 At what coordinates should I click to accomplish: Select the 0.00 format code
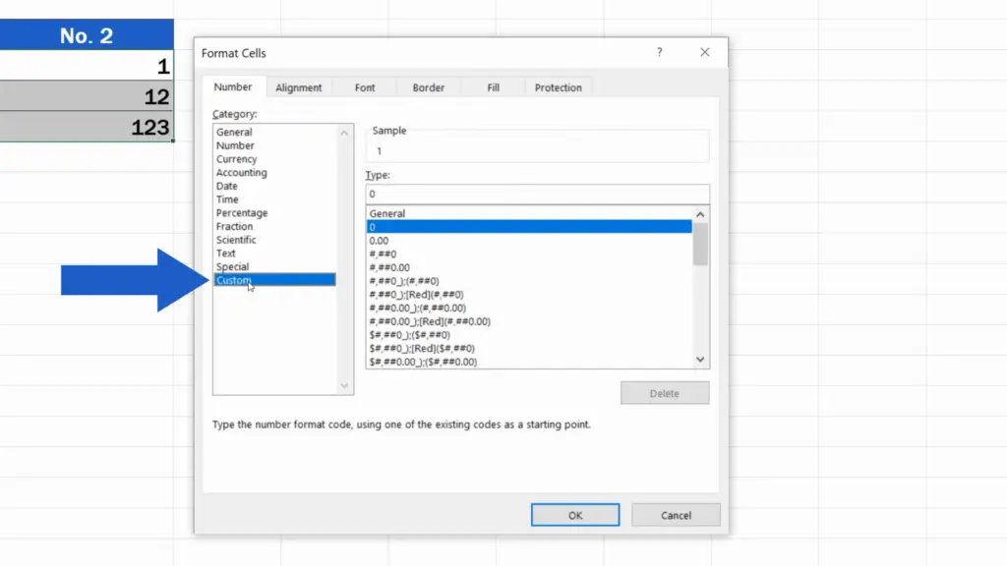pos(379,241)
